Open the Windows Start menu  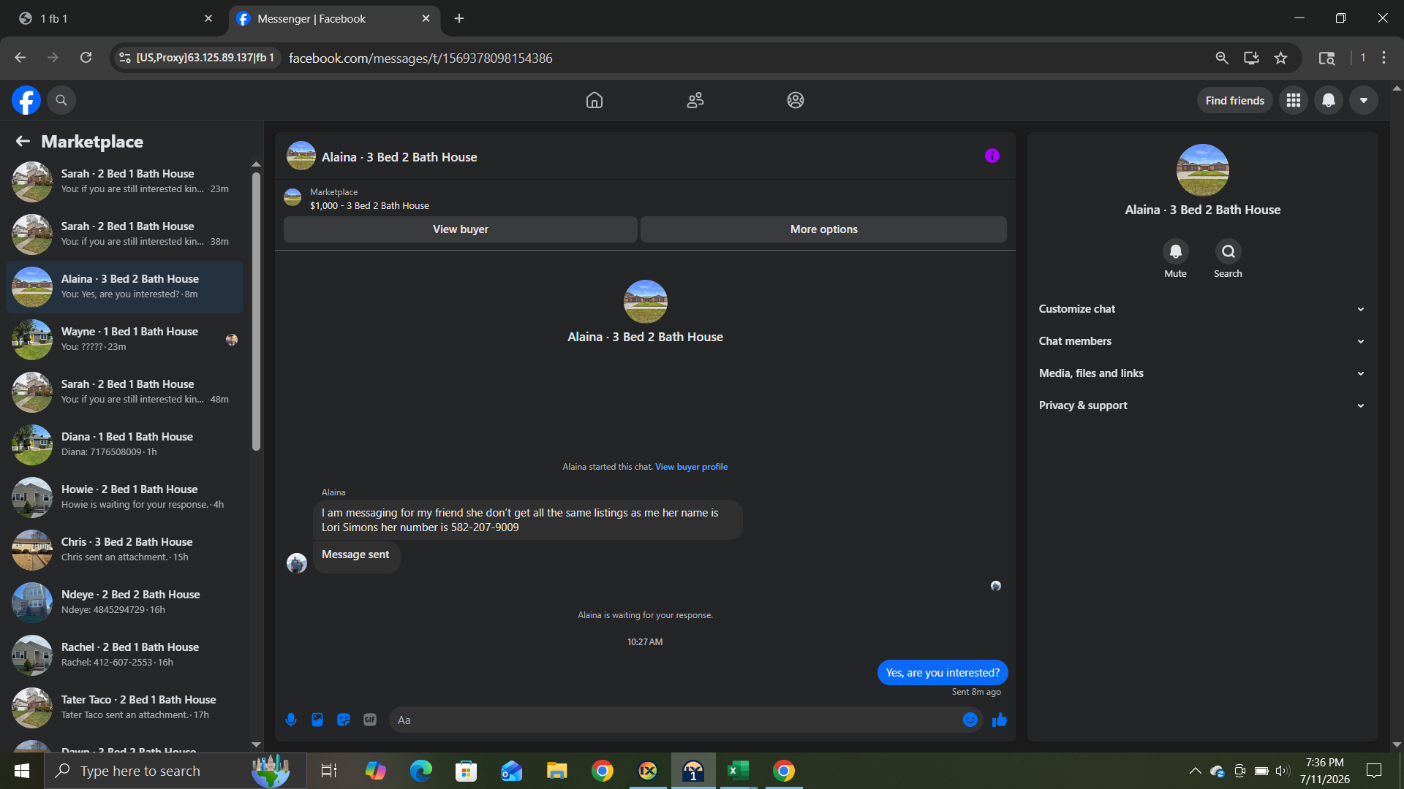click(22, 771)
